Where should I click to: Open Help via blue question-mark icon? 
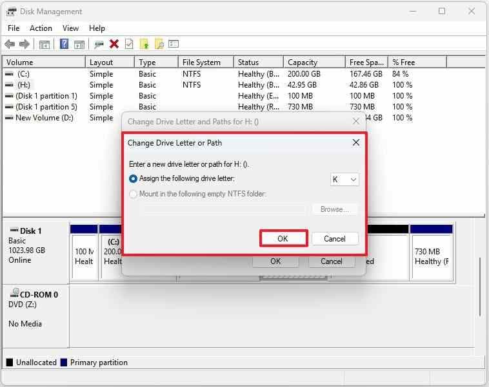[64, 44]
